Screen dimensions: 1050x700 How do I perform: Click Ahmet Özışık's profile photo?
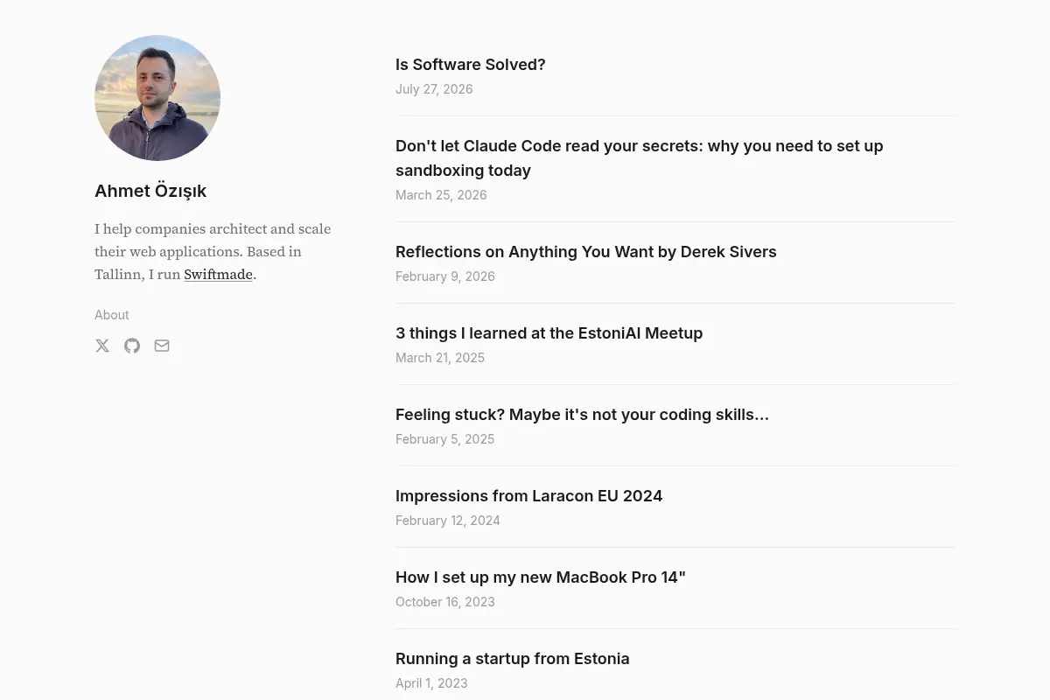157,98
